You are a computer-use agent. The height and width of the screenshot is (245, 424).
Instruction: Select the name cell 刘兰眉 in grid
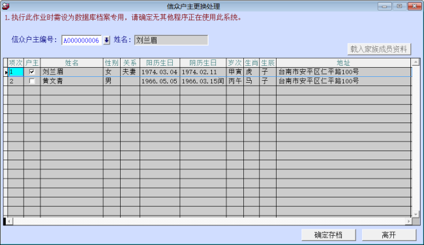click(x=72, y=72)
